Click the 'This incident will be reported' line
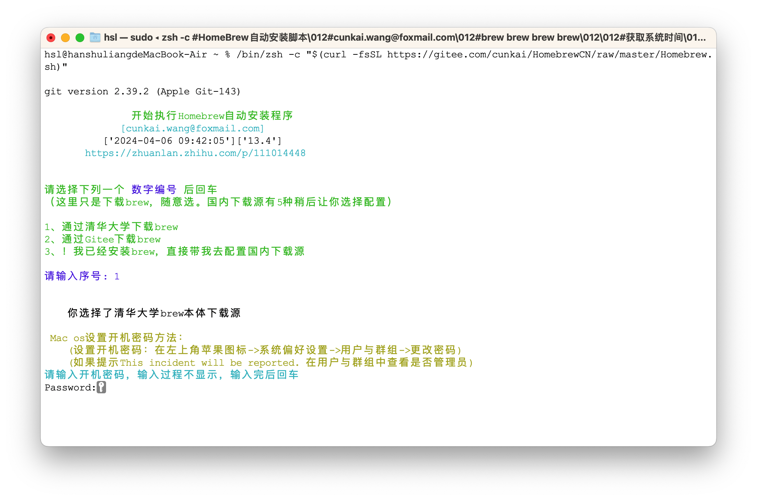This screenshot has height=500, width=757. click(271, 362)
